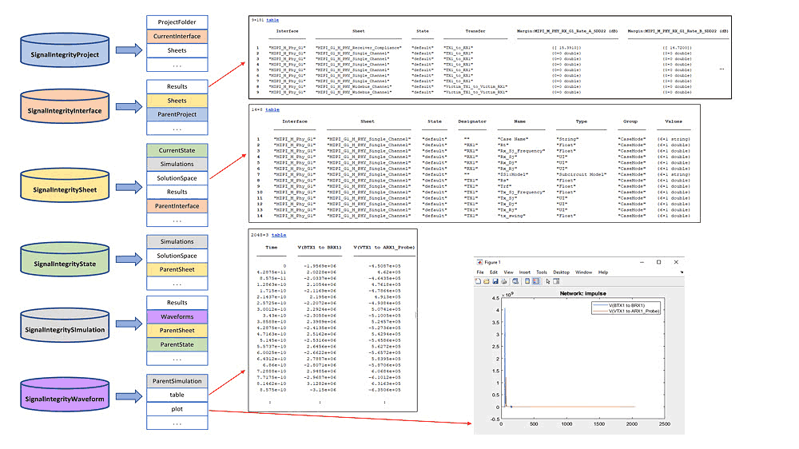Open the Tools menu in Figure 1

tap(542, 272)
